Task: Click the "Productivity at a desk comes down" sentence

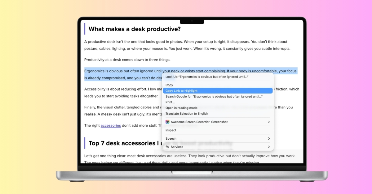Action: coord(127,60)
